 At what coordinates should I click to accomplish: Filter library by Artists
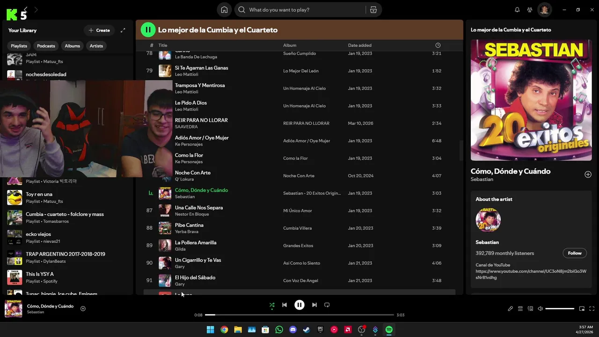pyautogui.click(x=96, y=46)
